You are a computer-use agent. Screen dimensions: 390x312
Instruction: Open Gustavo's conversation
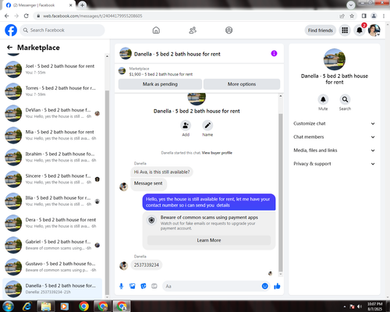click(x=52, y=267)
